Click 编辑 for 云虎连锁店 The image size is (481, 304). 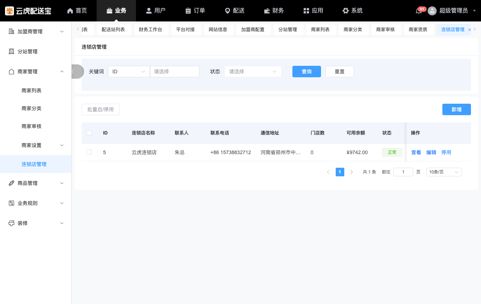pos(431,152)
